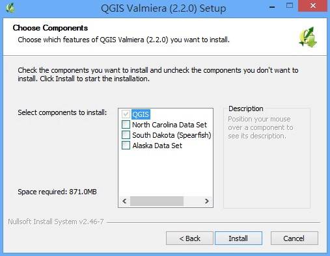Minimize the QGIS Setup window
This screenshot has height=256, width=330.
(272, 7)
